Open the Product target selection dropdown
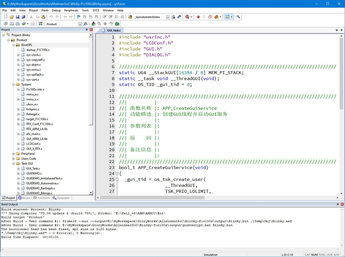This screenshot has width=345, height=257. (80, 24)
